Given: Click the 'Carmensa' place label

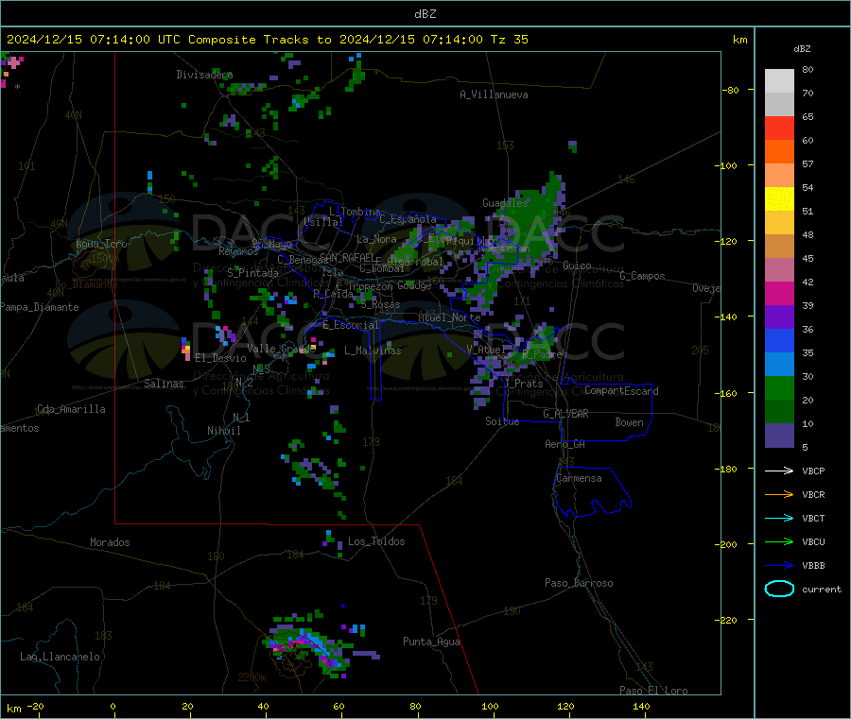Looking at the screenshot, I should click(579, 478).
